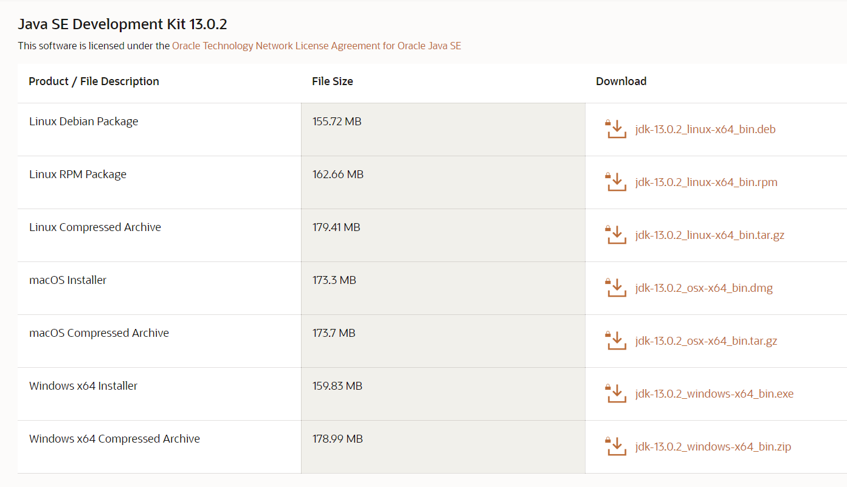The image size is (847, 487).
Task: Download jdk-13.0.2_linux-x64_bin.tar.gz
Action: pos(710,235)
